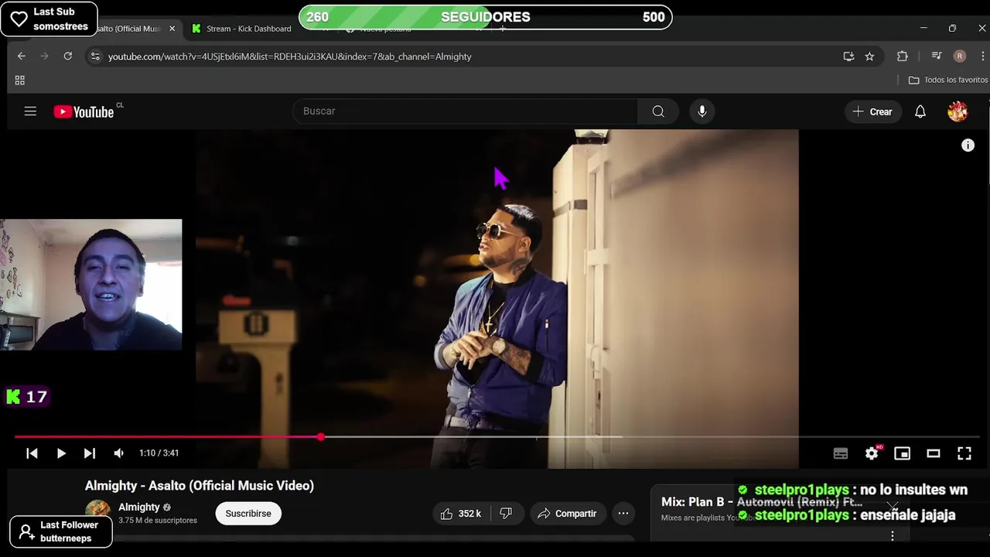
Task: Start voice search with microphone icon
Action: tap(702, 111)
